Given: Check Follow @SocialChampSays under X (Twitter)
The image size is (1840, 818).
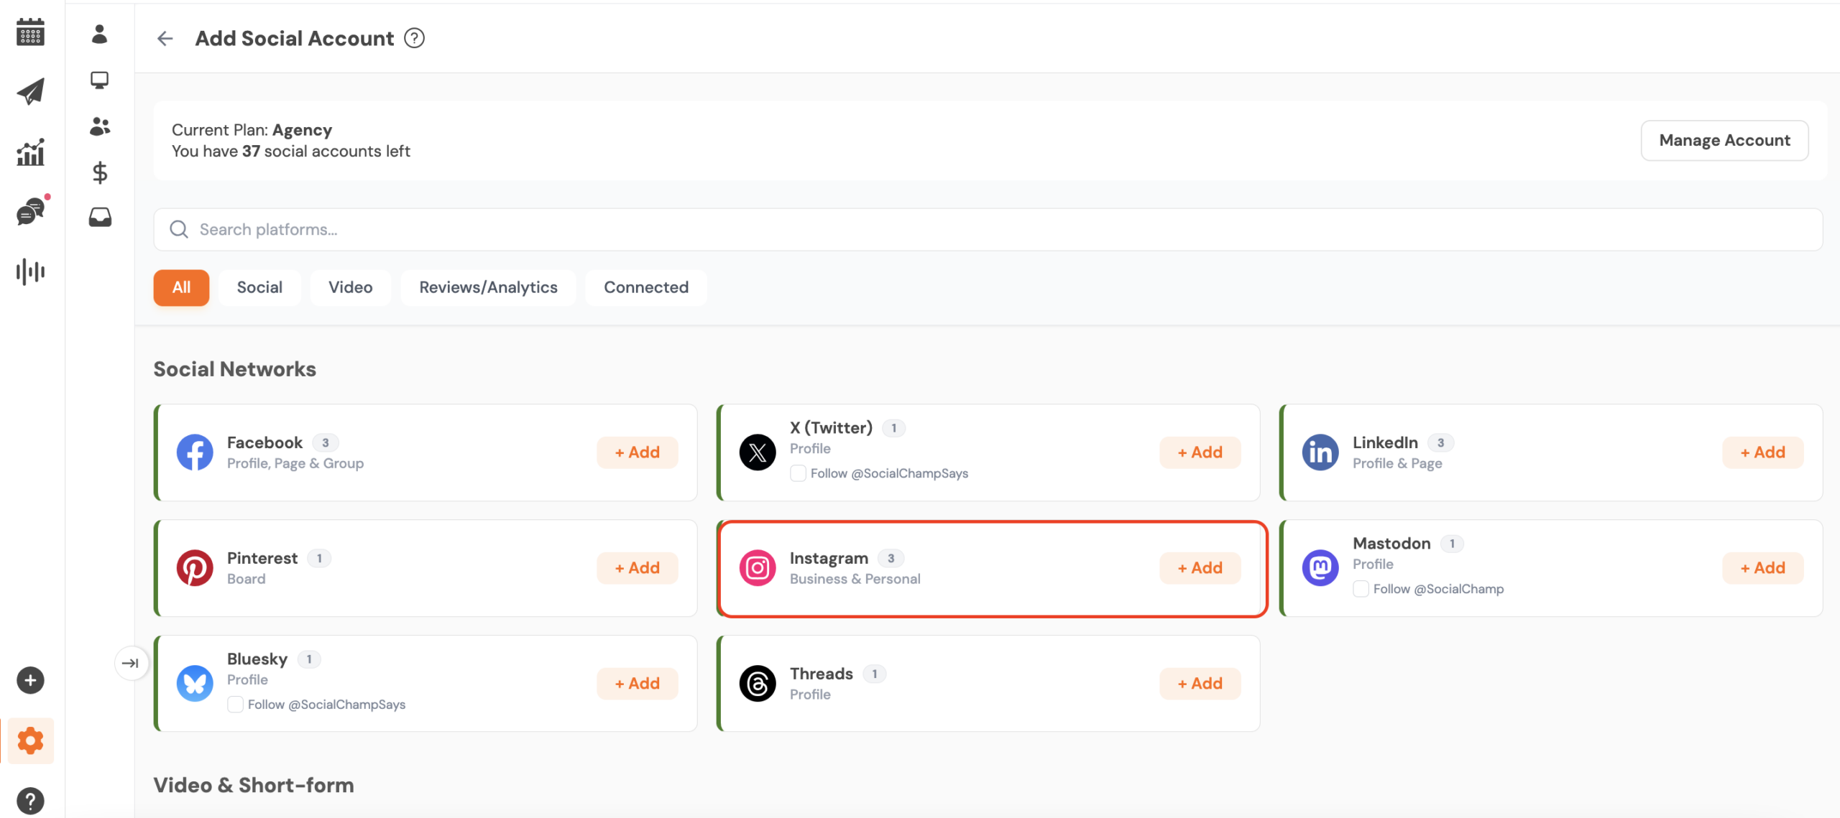Looking at the screenshot, I should tap(798, 473).
